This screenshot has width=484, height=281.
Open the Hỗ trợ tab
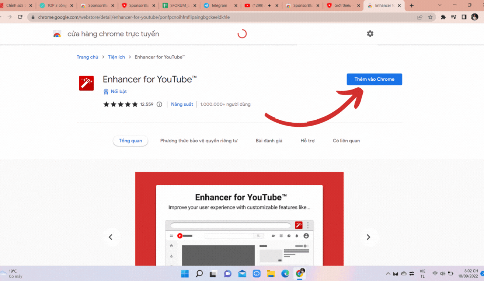(307, 141)
